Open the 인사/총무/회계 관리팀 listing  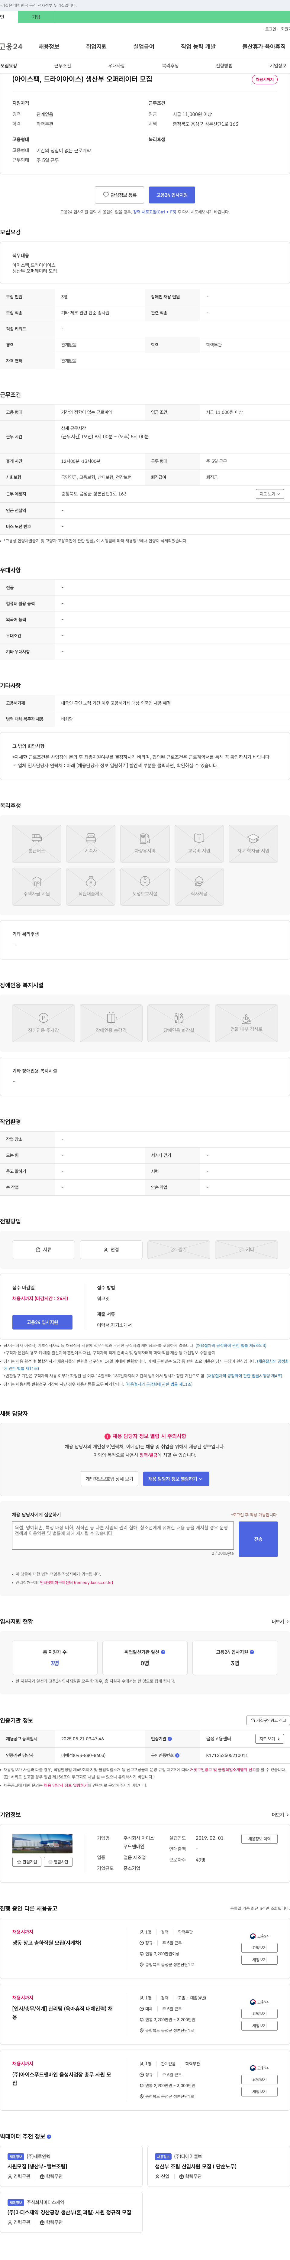[62, 2013]
